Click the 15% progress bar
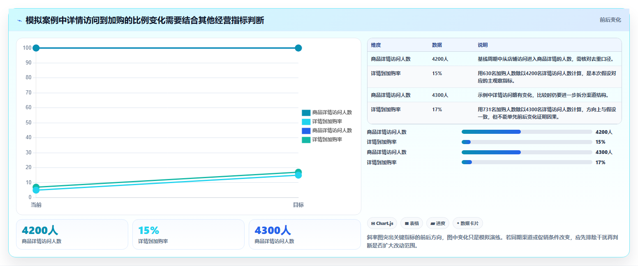 click(527, 142)
